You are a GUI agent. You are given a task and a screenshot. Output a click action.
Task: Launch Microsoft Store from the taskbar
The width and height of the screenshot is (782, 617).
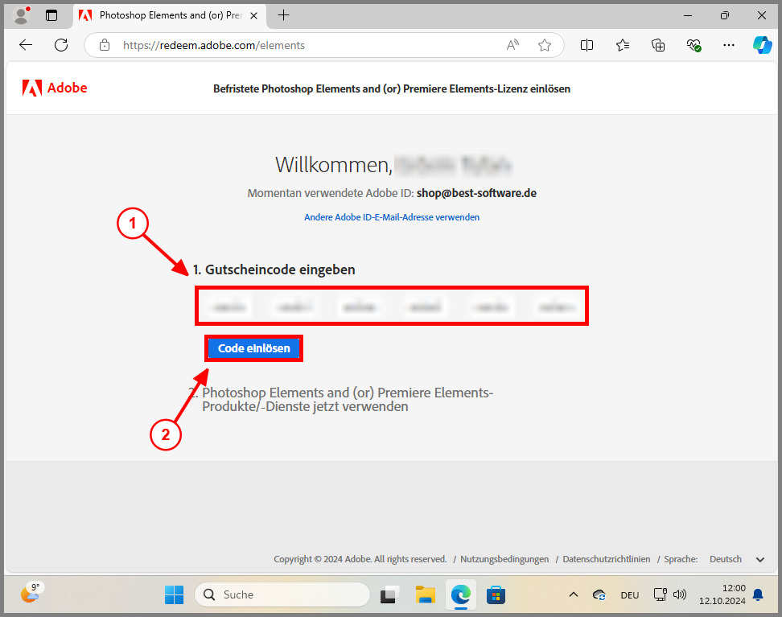(496, 594)
